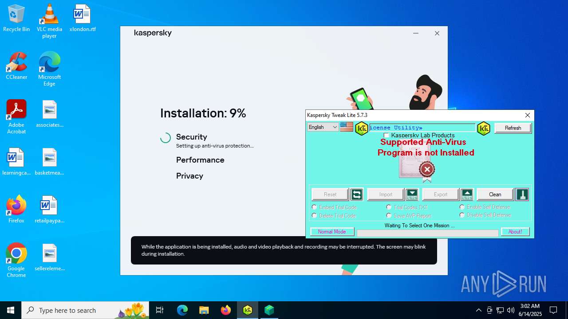
Task: Click the network icon in system tray
Action: pos(500,310)
